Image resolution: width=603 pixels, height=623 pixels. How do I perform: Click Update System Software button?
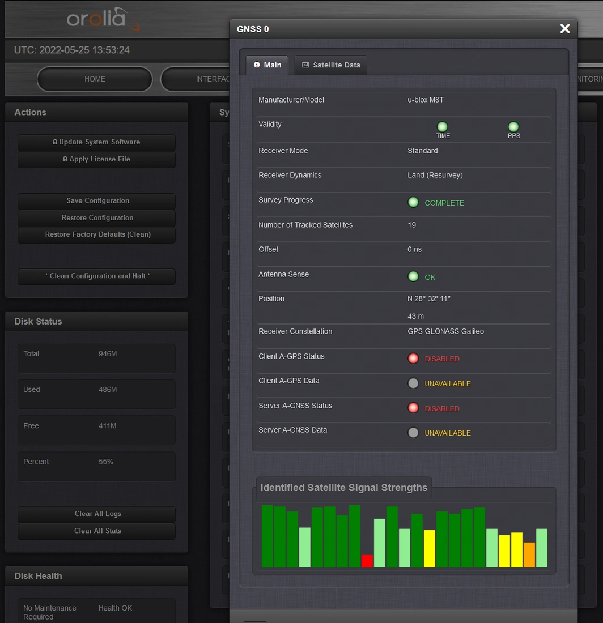[x=96, y=142]
